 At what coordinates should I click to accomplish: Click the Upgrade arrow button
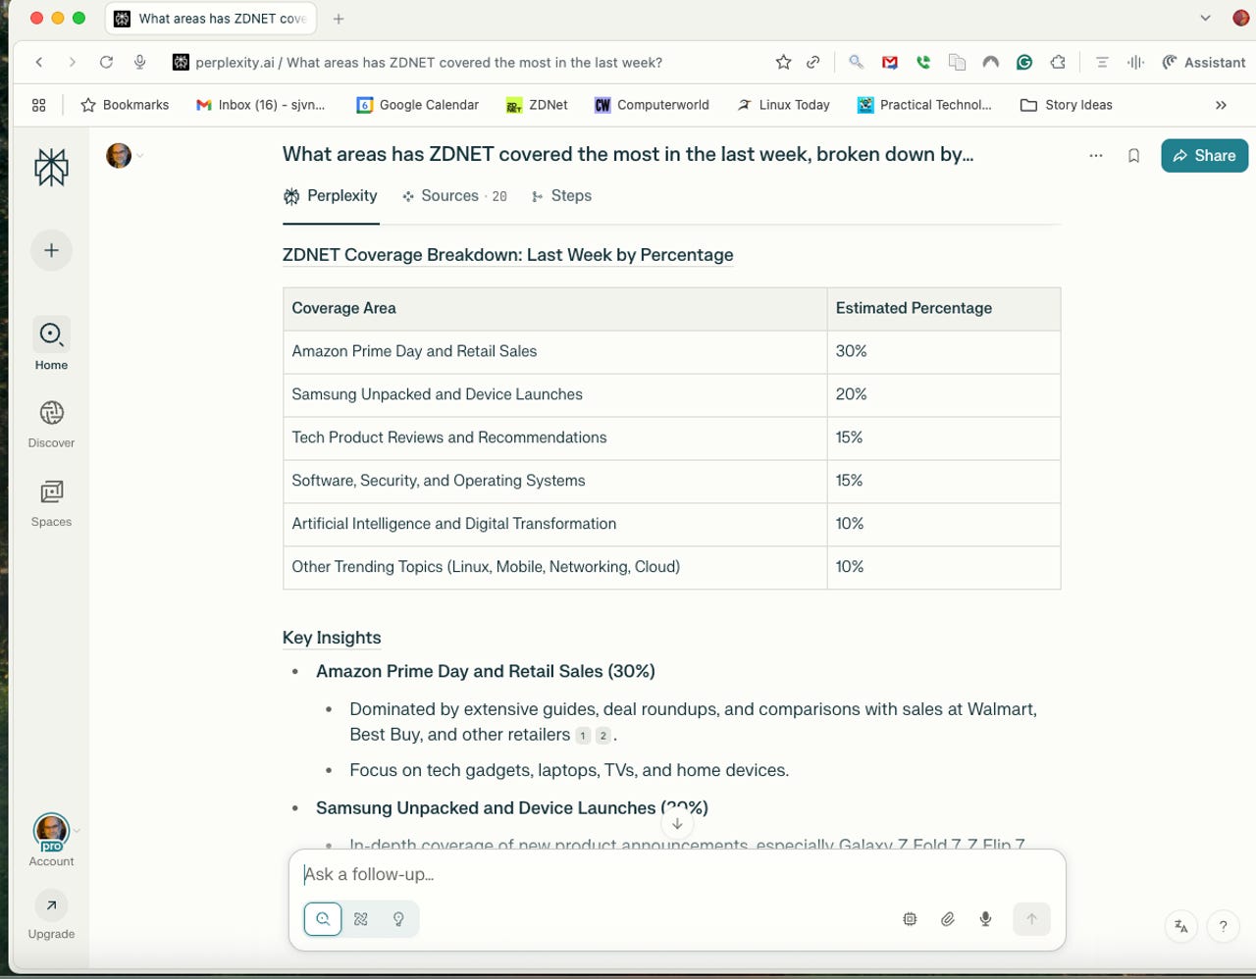tap(51, 904)
